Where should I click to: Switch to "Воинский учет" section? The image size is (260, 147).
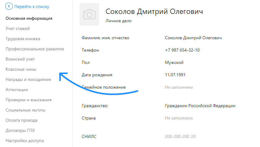point(20,59)
